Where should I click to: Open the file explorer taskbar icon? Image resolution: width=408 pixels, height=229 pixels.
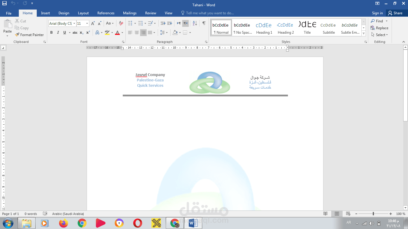pos(27,223)
